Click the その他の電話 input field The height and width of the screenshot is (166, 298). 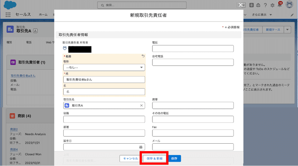pos(193,119)
